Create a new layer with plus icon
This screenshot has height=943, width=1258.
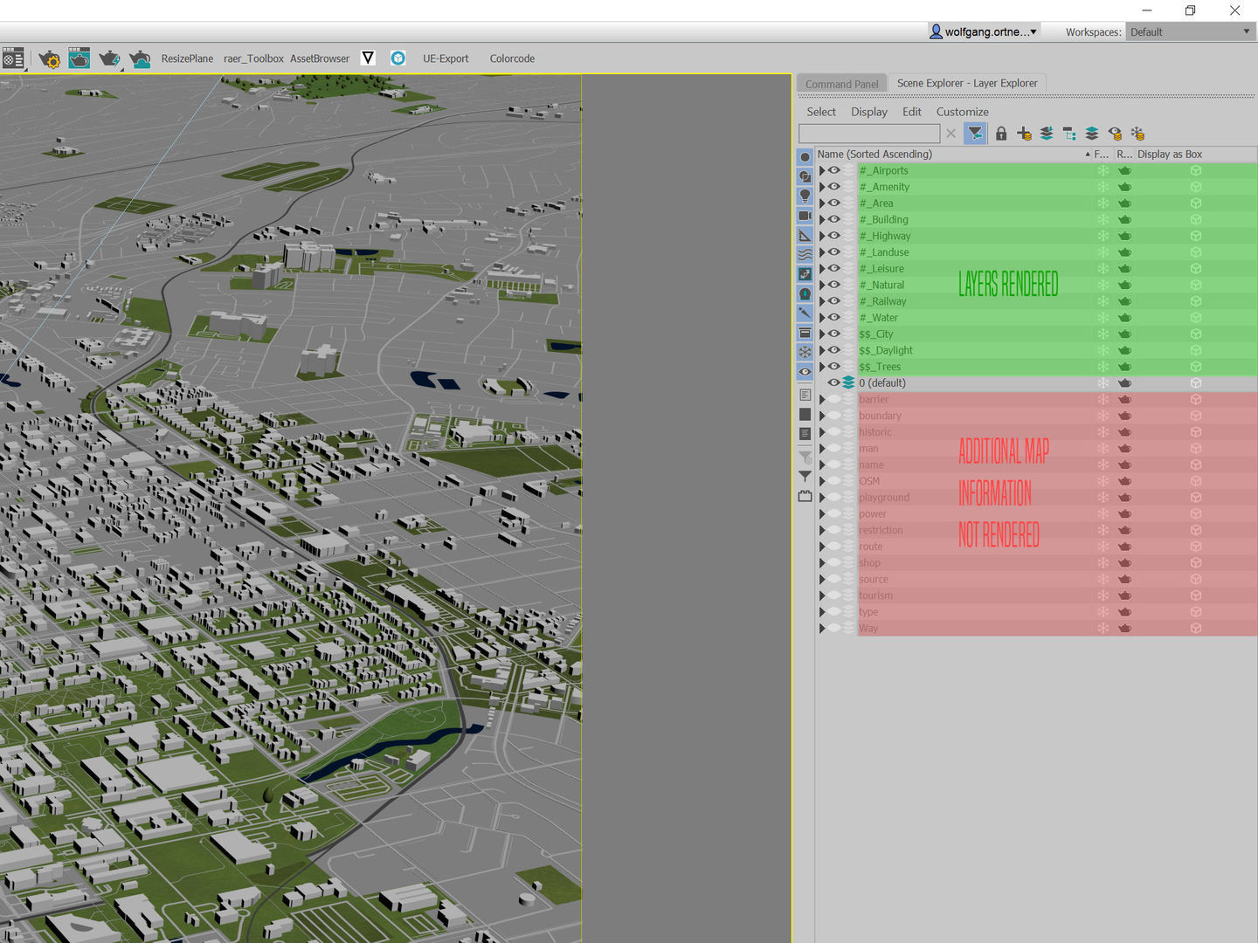1024,134
